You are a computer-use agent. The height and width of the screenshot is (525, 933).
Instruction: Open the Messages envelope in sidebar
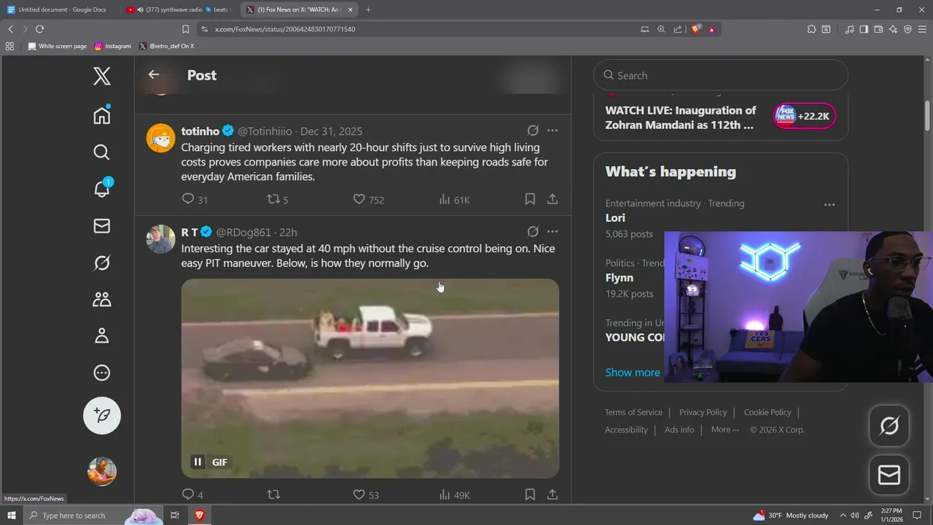(102, 226)
